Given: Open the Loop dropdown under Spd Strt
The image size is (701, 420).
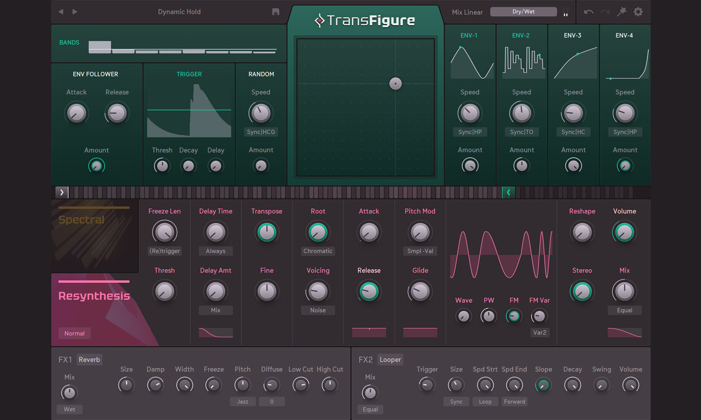Looking at the screenshot, I should 485,401.
